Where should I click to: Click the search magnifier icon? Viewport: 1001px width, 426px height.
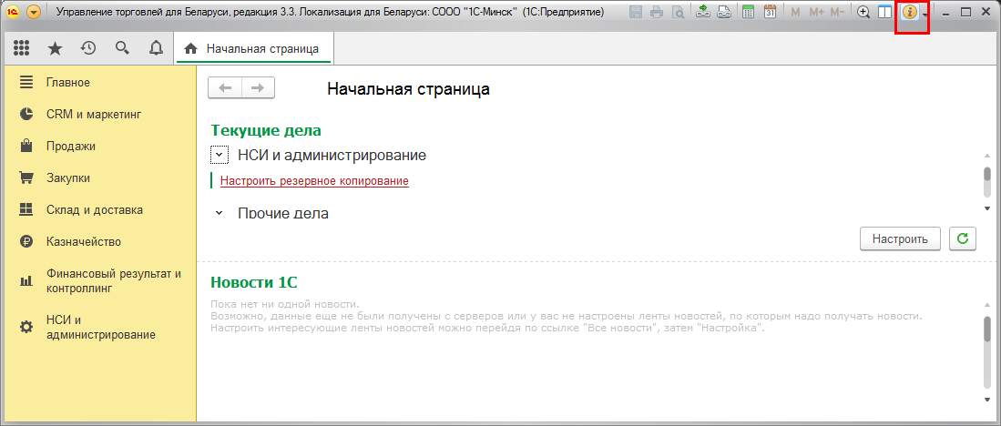(122, 48)
